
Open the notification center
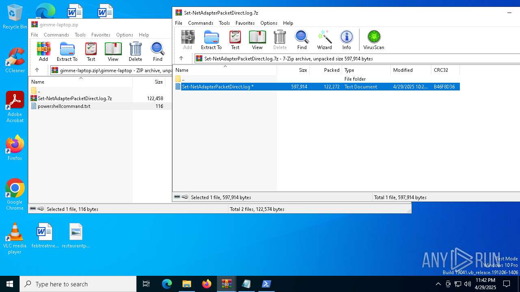(x=507, y=284)
